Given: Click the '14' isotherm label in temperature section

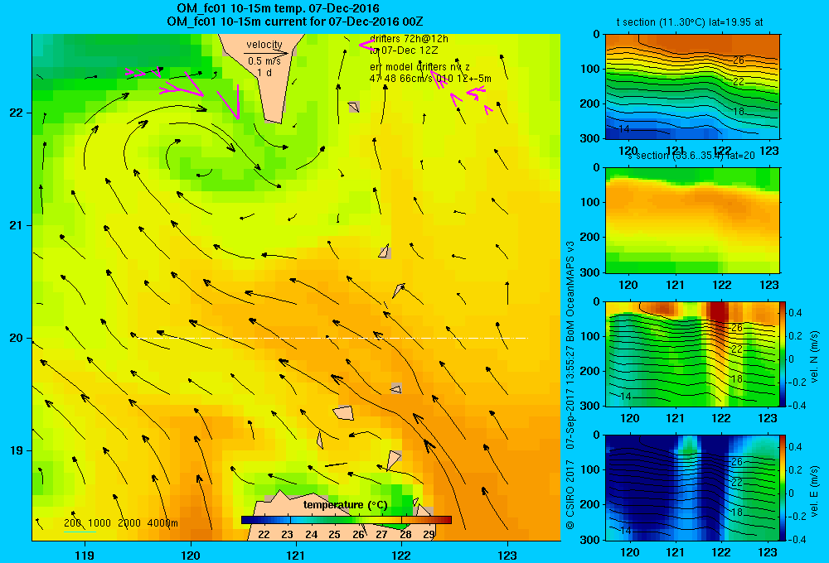Looking at the screenshot, I should tap(624, 128).
